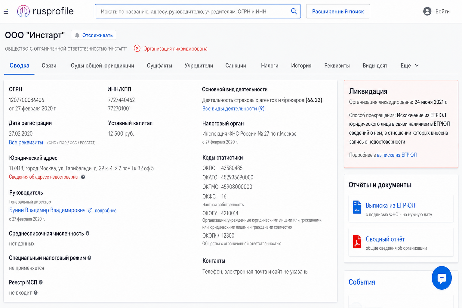Click the ОГРН number 1207700086406
Screen dimensions: 462x308
(26, 100)
